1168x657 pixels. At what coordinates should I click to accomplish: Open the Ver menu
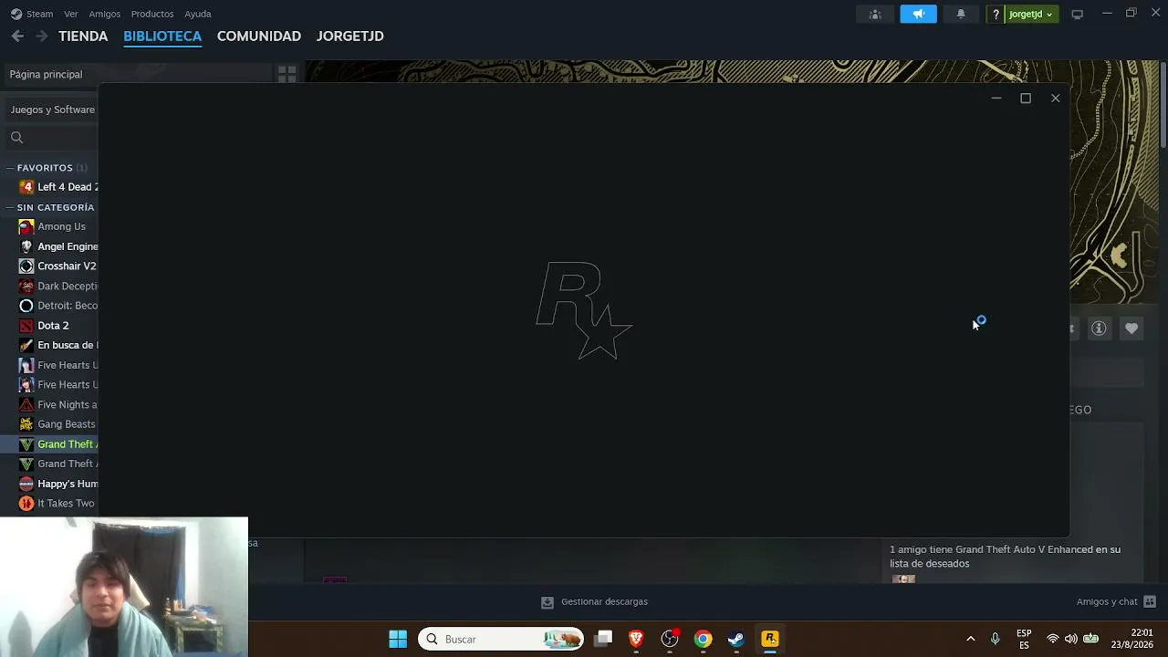71,14
